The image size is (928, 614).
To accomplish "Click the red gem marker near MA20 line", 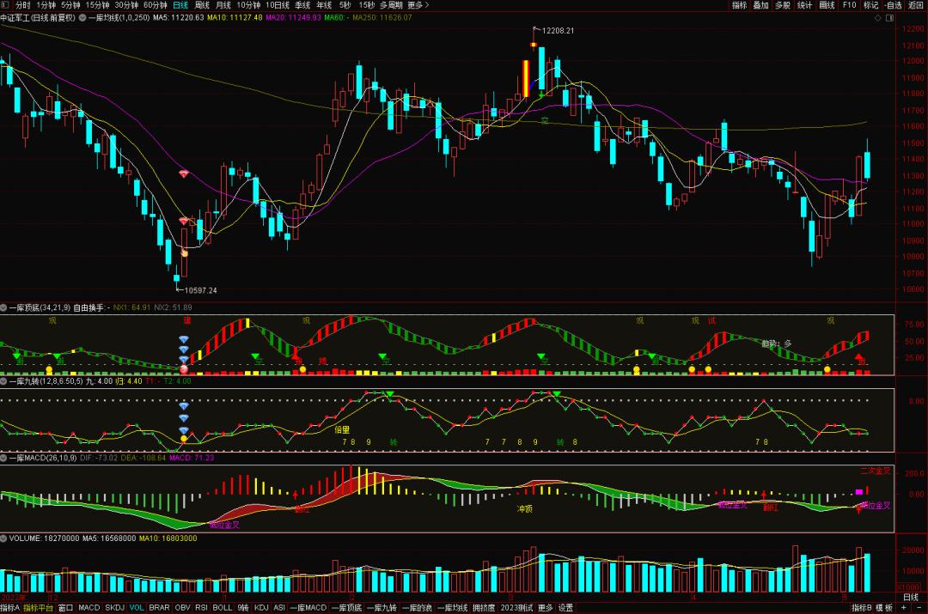I will click(184, 174).
